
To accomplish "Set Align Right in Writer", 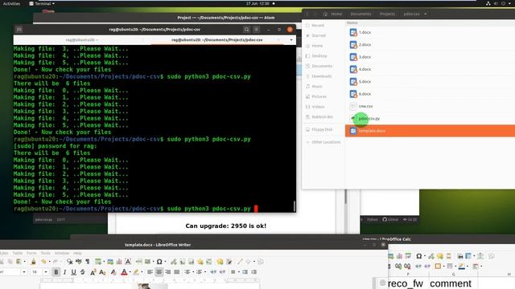I will (168, 272).
